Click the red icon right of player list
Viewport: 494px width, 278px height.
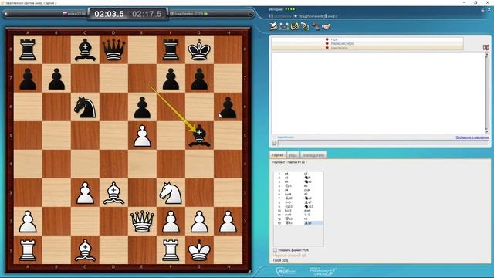tap(486, 47)
